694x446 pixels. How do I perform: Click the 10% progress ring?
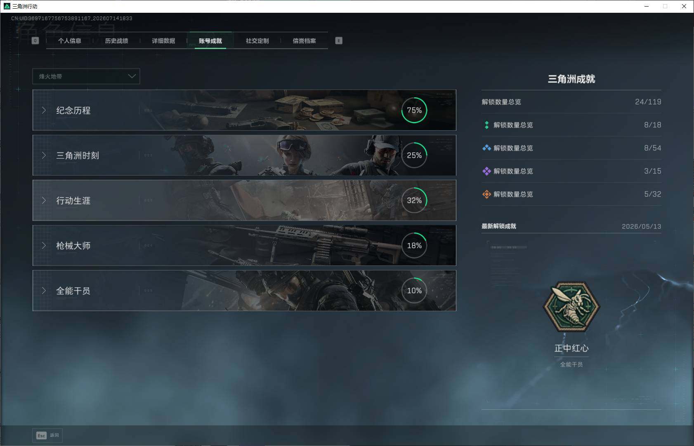[x=414, y=291]
